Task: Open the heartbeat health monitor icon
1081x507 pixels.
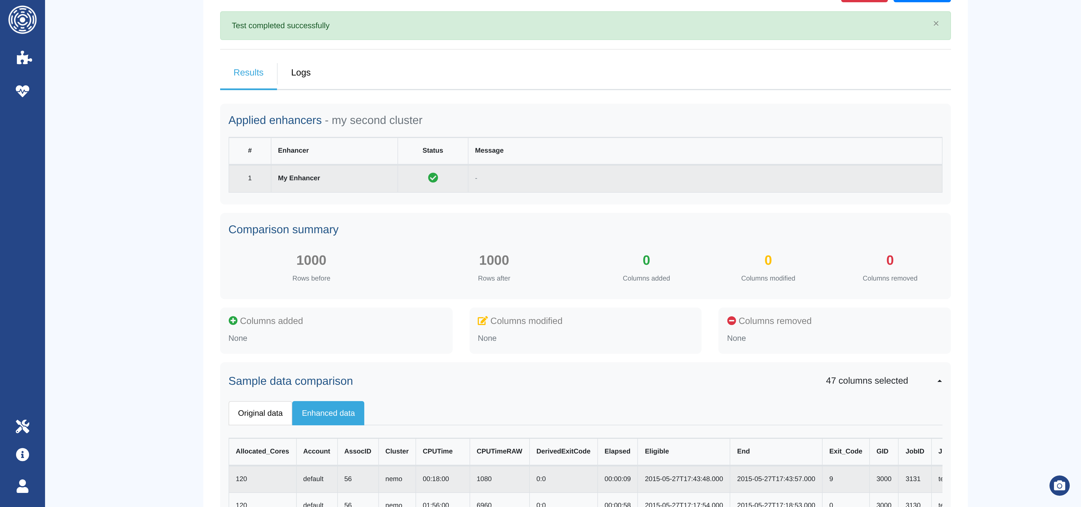Action: click(22, 91)
